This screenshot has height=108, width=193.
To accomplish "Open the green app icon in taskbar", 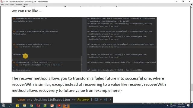I will (x=45, y=106).
